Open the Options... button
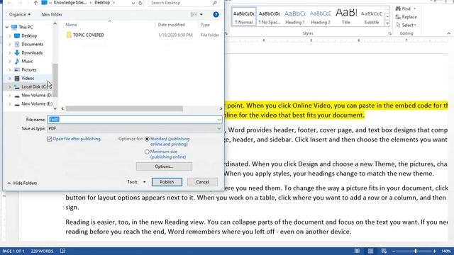 164,166
